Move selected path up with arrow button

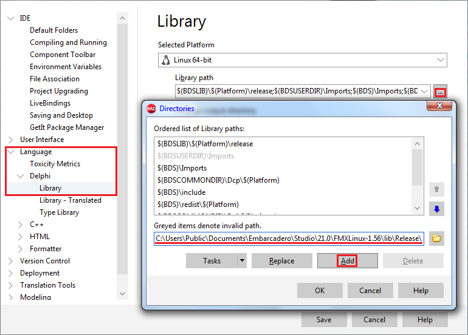tap(436, 189)
